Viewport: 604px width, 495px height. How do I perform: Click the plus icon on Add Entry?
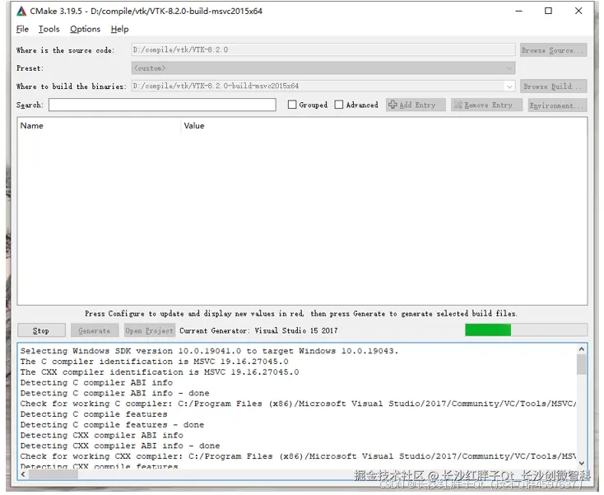click(393, 105)
